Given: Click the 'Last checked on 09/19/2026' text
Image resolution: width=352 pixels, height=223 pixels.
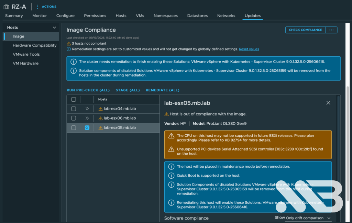Looking at the screenshot, I should click(x=102, y=38).
